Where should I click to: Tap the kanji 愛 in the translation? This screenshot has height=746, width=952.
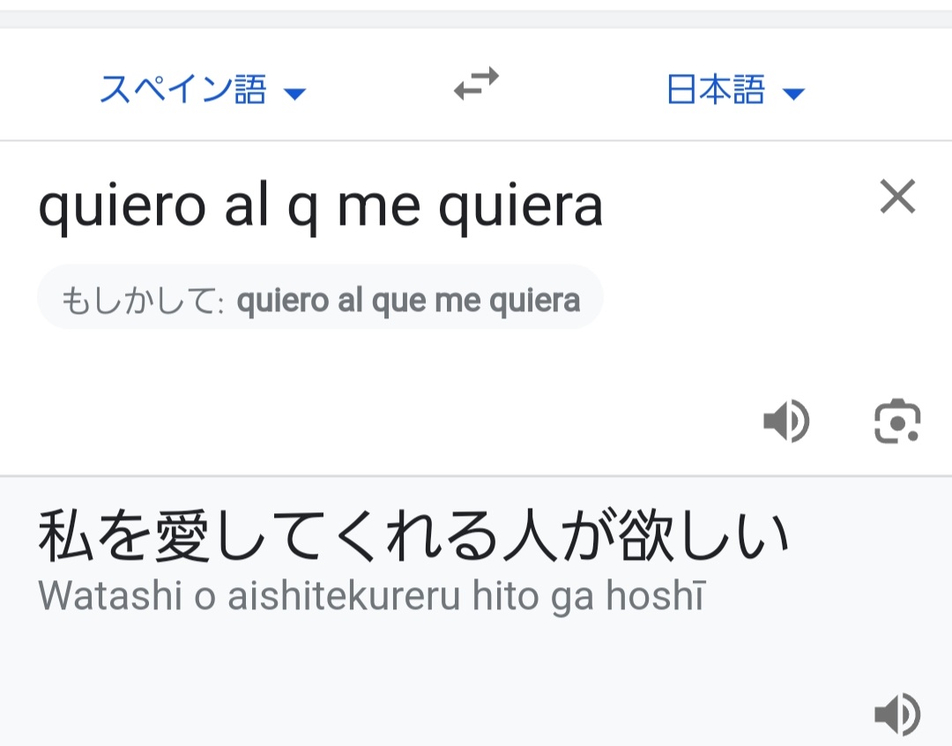[182, 536]
